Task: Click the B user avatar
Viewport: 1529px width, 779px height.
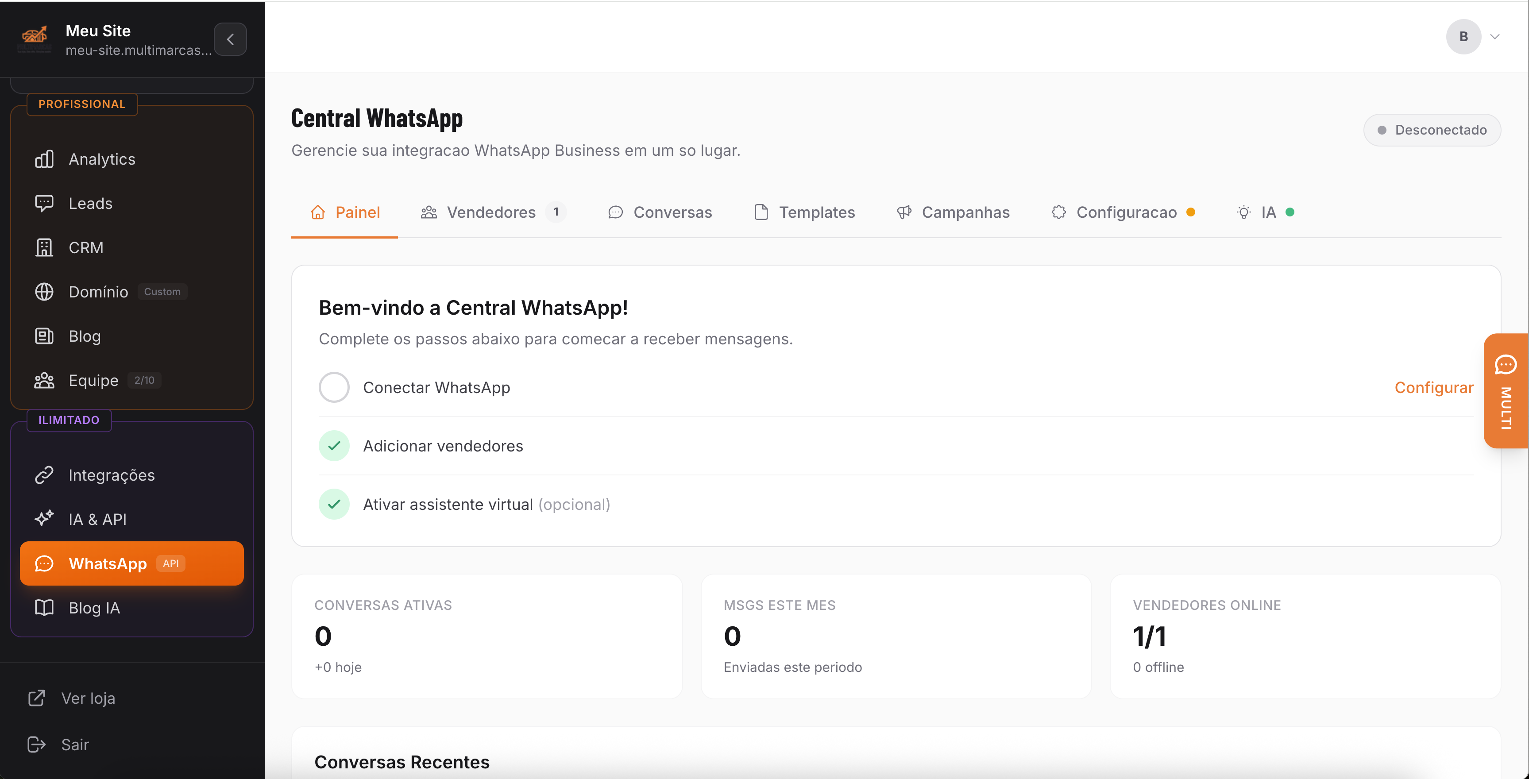Action: click(x=1463, y=37)
